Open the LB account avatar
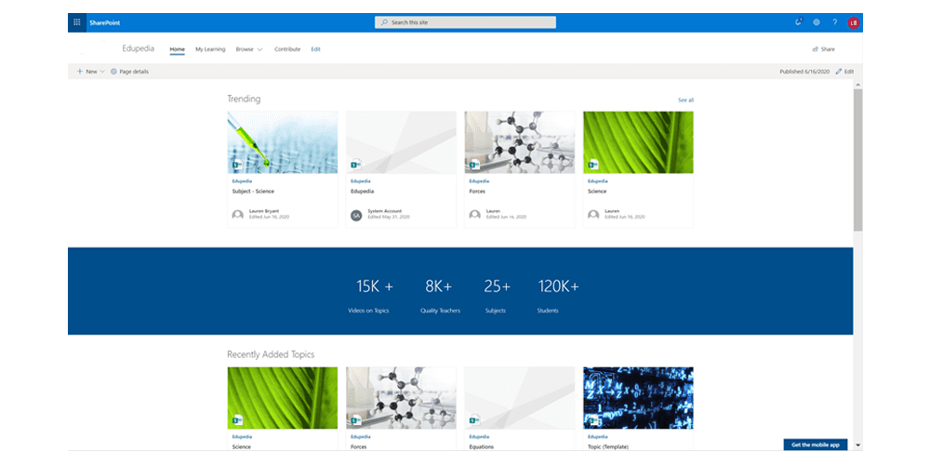The height and width of the screenshot is (465, 930). pyautogui.click(x=854, y=22)
